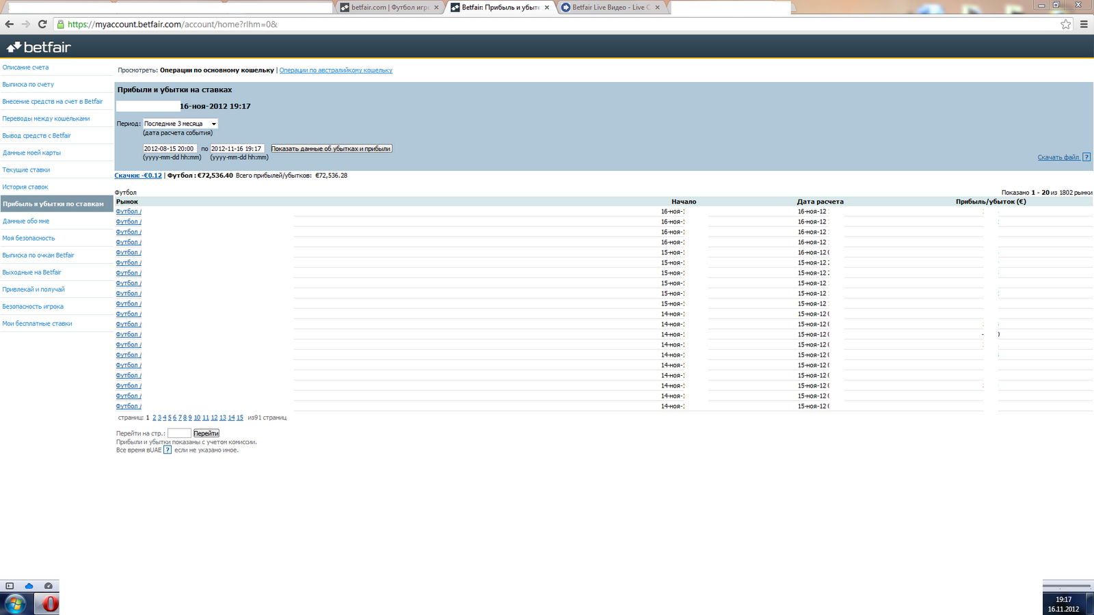Open Вывод средств с Betfair
Screen dimensions: 1094x615
pyautogui.click(x=36, y=136)
